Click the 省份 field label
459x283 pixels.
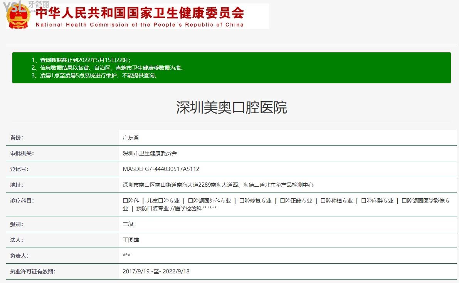17,137
